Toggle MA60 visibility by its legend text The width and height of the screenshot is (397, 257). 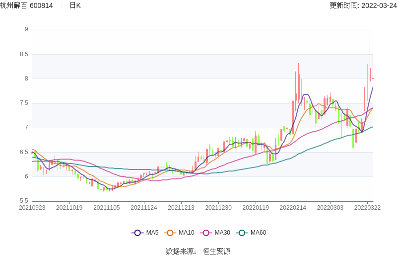[258, 233]
